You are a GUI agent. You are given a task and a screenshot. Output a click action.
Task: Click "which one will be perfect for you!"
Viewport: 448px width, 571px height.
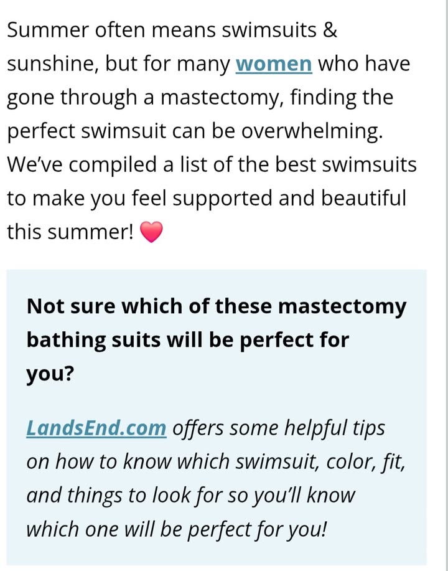click(177, 529)
